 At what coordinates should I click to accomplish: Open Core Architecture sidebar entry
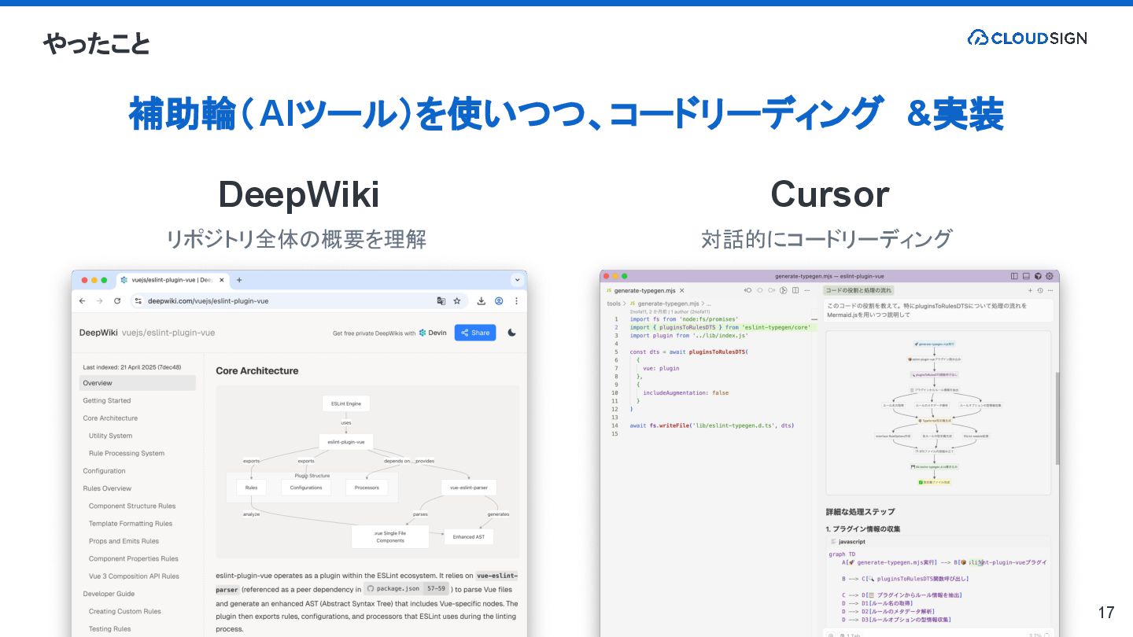pos(110,418)
